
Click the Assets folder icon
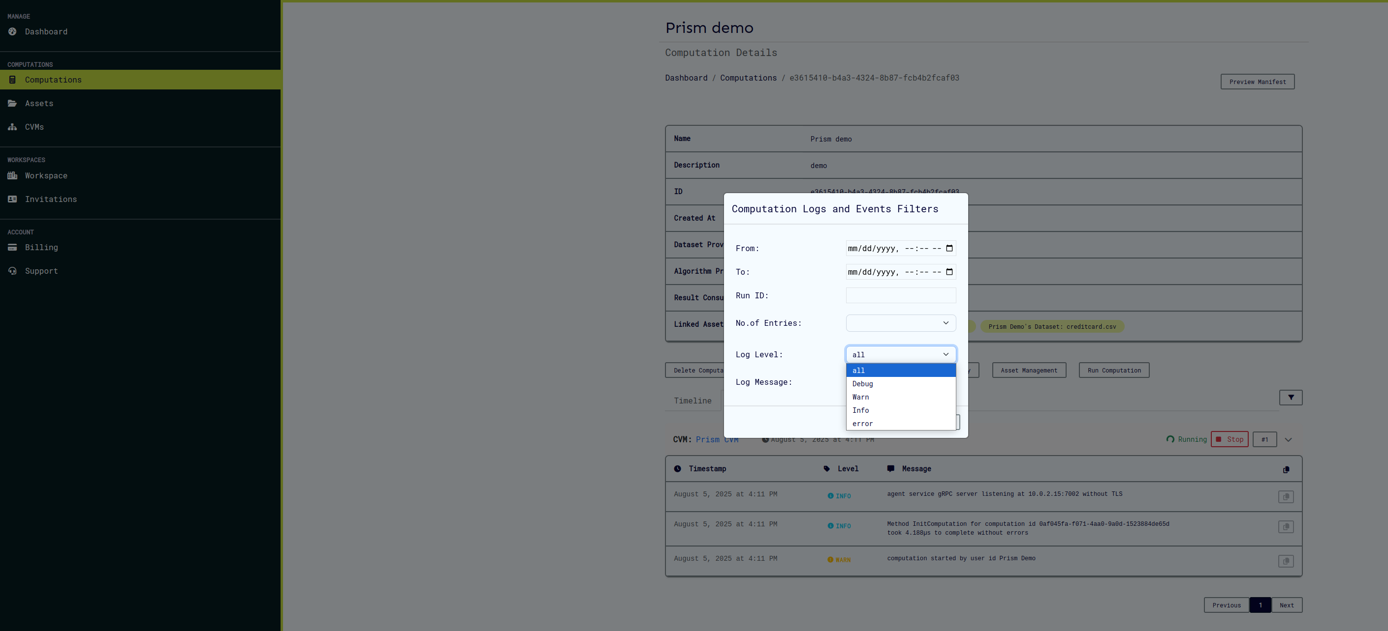tap(12, 103)
